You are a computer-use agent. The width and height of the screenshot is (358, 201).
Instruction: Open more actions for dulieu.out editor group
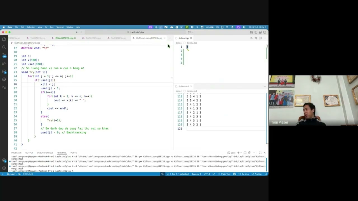coord(265,86)
